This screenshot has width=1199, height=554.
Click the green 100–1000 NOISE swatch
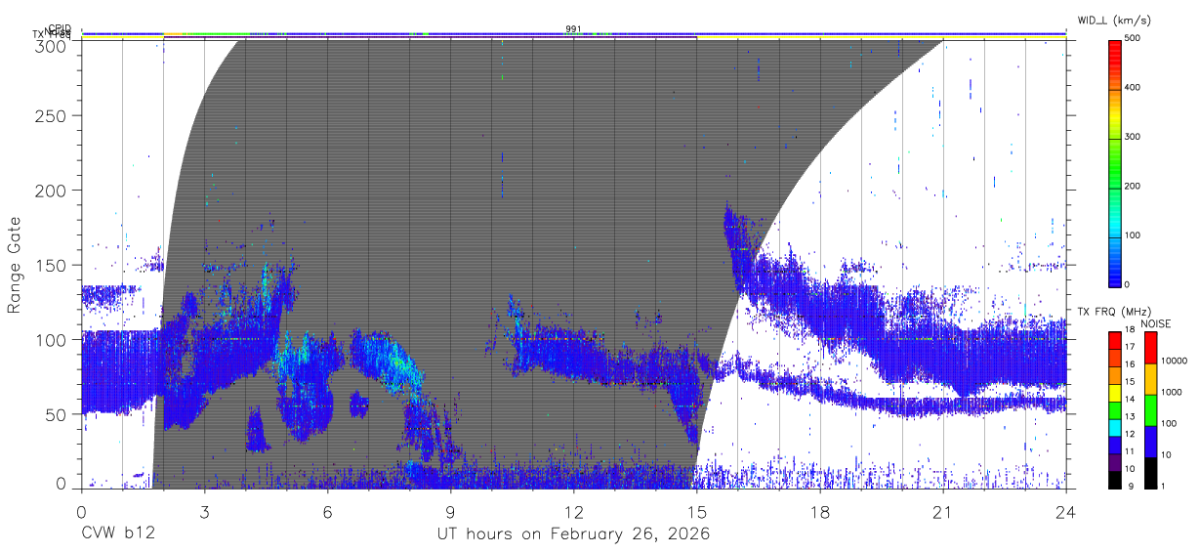click(1149, 409)
